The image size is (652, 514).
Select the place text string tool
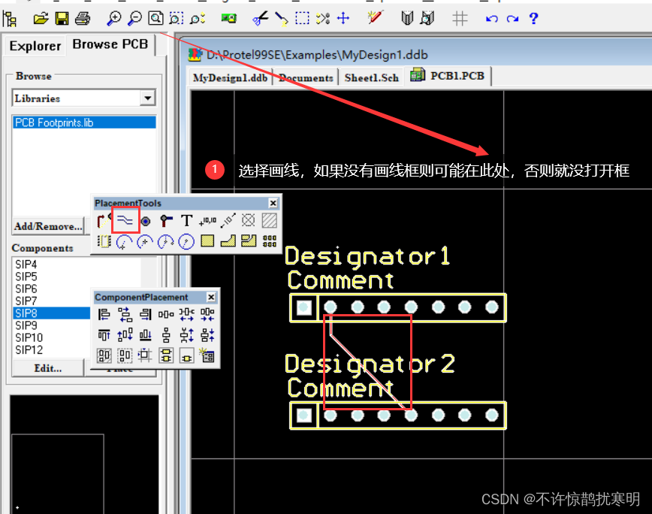[x=187, y=220]
